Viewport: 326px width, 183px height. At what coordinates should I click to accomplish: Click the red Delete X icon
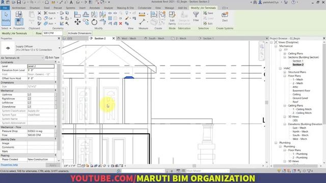tap(120, 24)
